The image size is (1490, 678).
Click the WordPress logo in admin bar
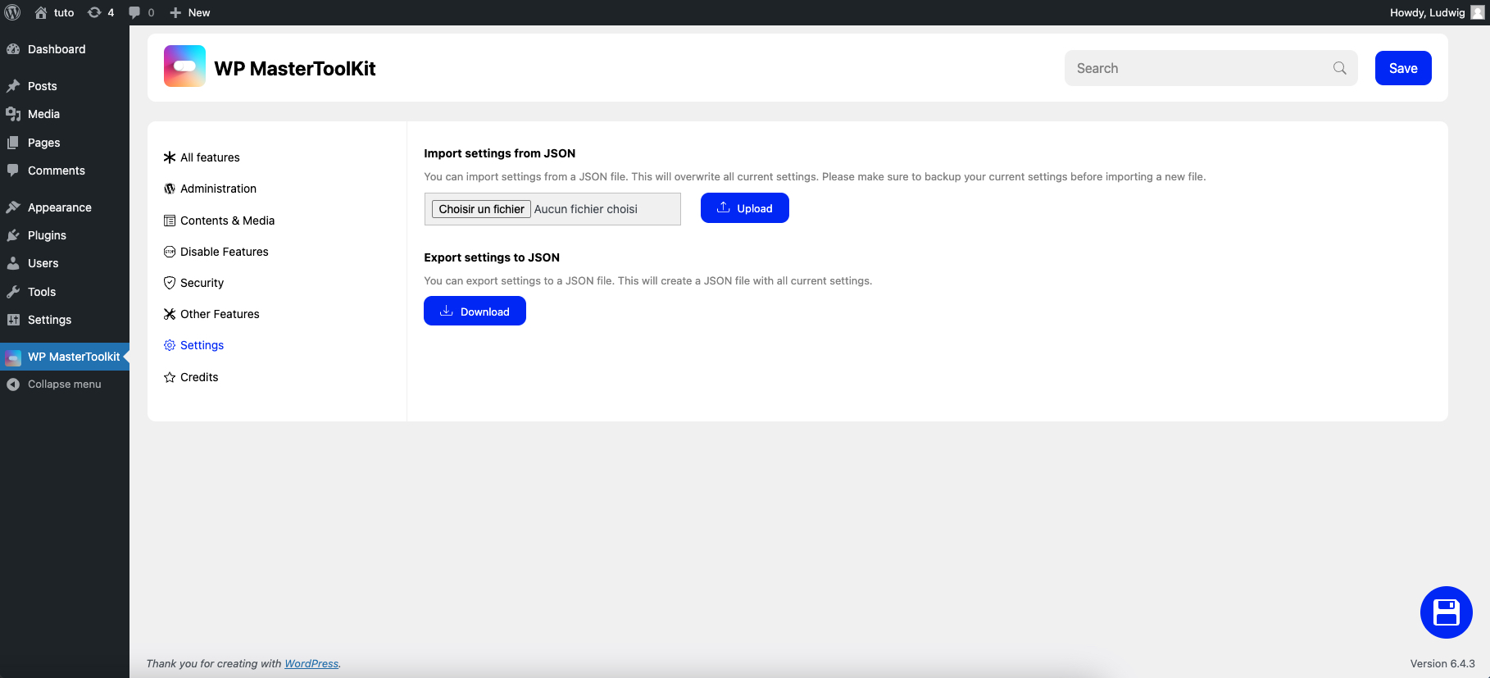(x=13, y=12)
